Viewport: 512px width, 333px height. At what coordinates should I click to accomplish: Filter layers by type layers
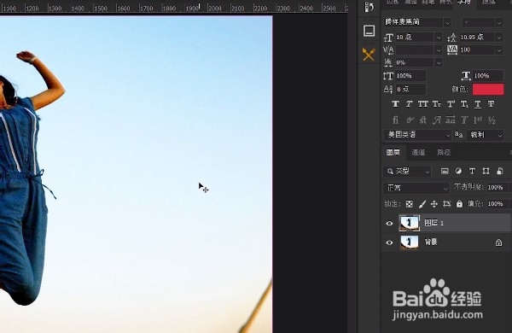pos(472,171)
